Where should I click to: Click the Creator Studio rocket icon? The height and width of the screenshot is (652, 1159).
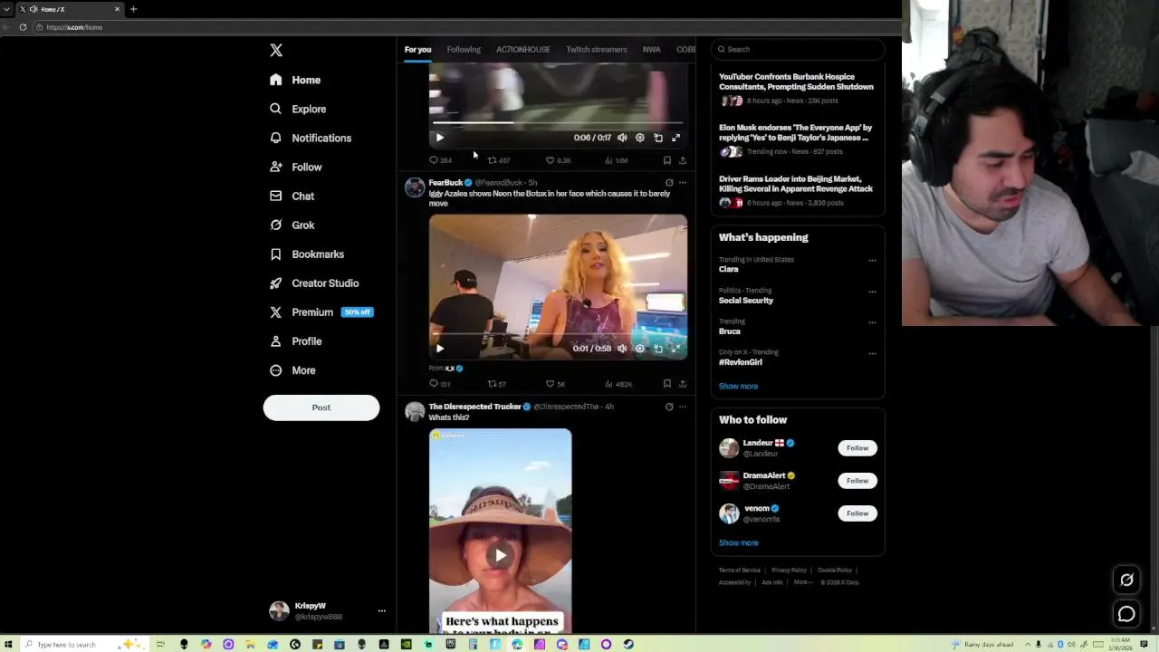(276, 283)
